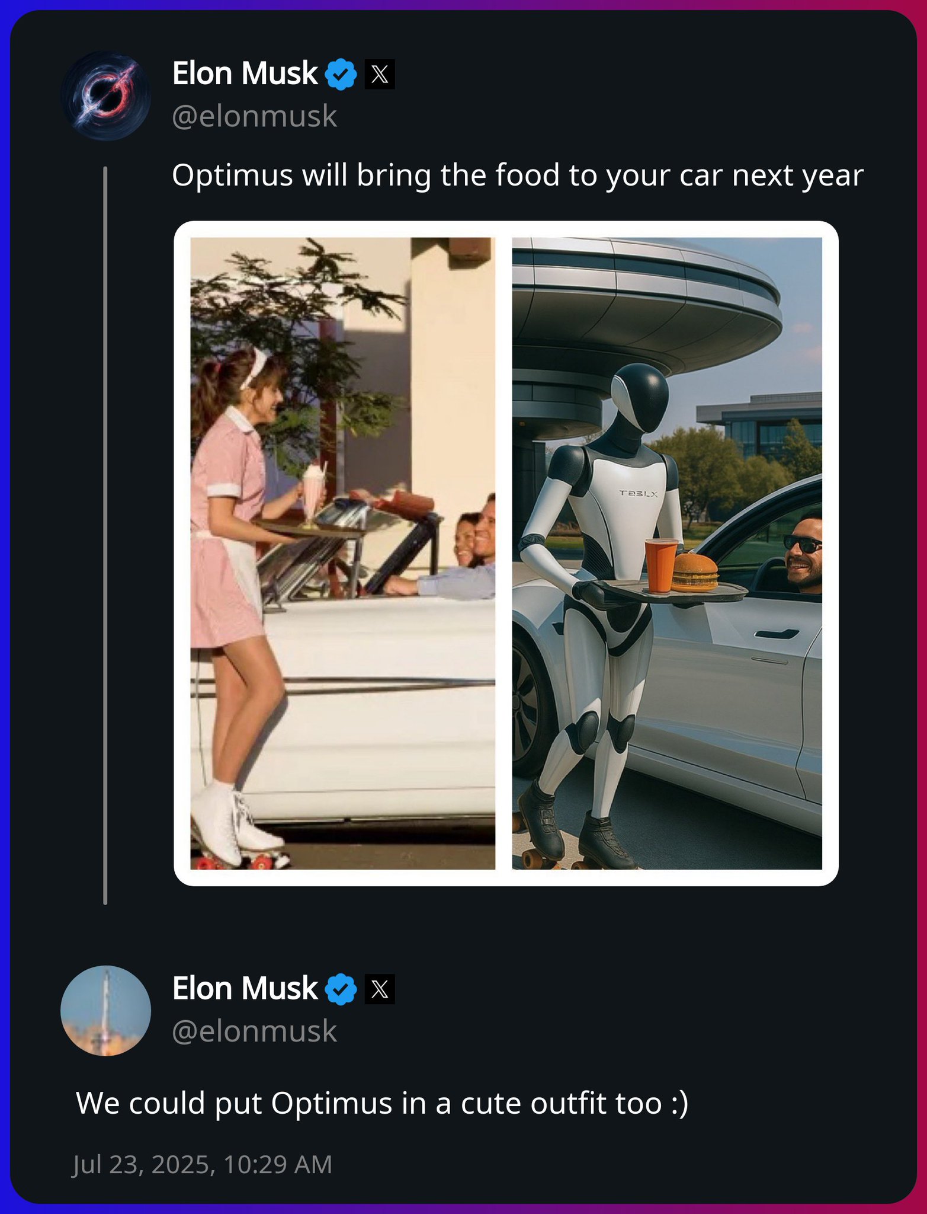
Task: Click the reply text about cute outfit
Action: point(382,1103)
